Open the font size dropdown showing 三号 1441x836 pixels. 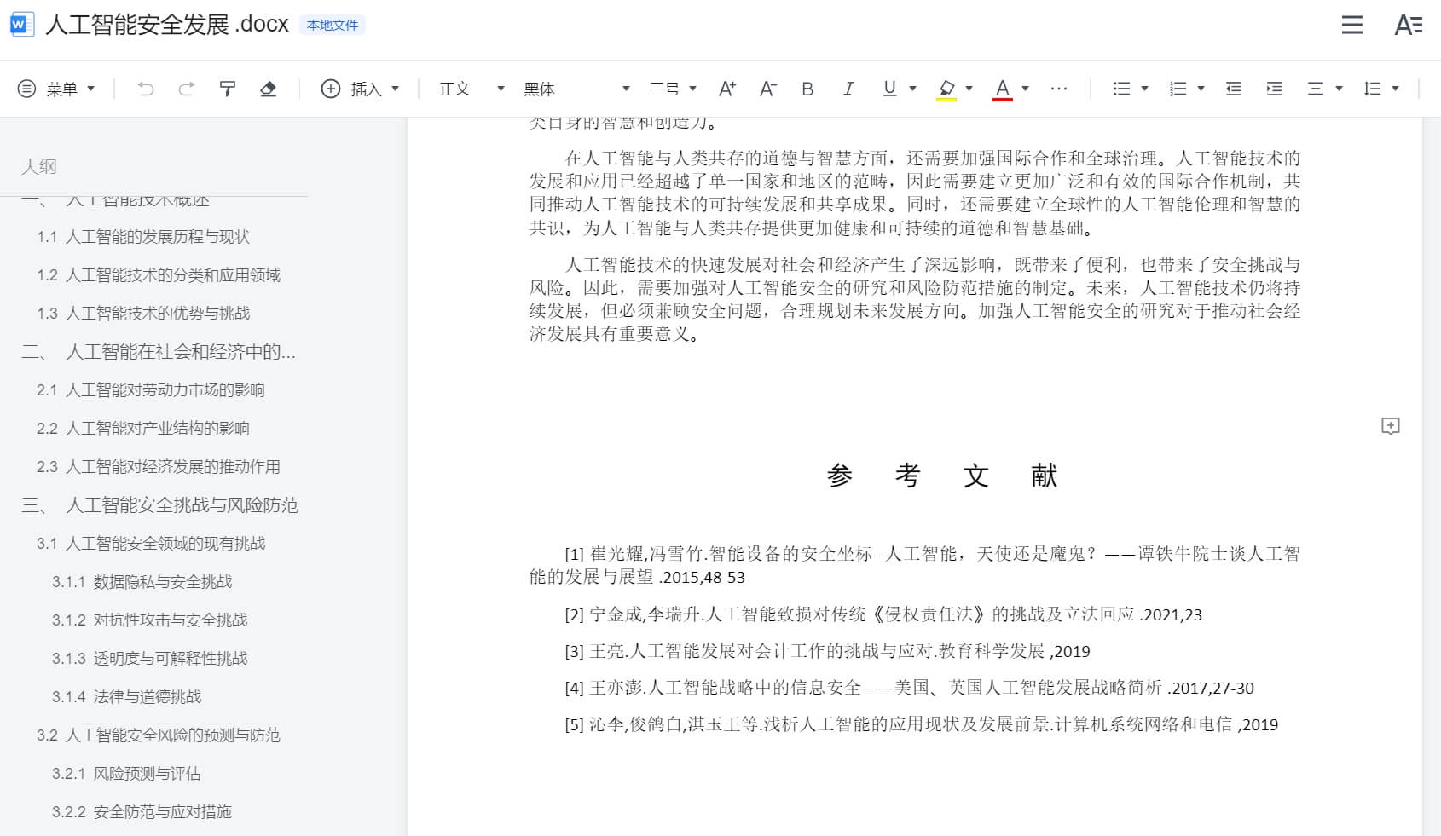[x=673, y=89]
